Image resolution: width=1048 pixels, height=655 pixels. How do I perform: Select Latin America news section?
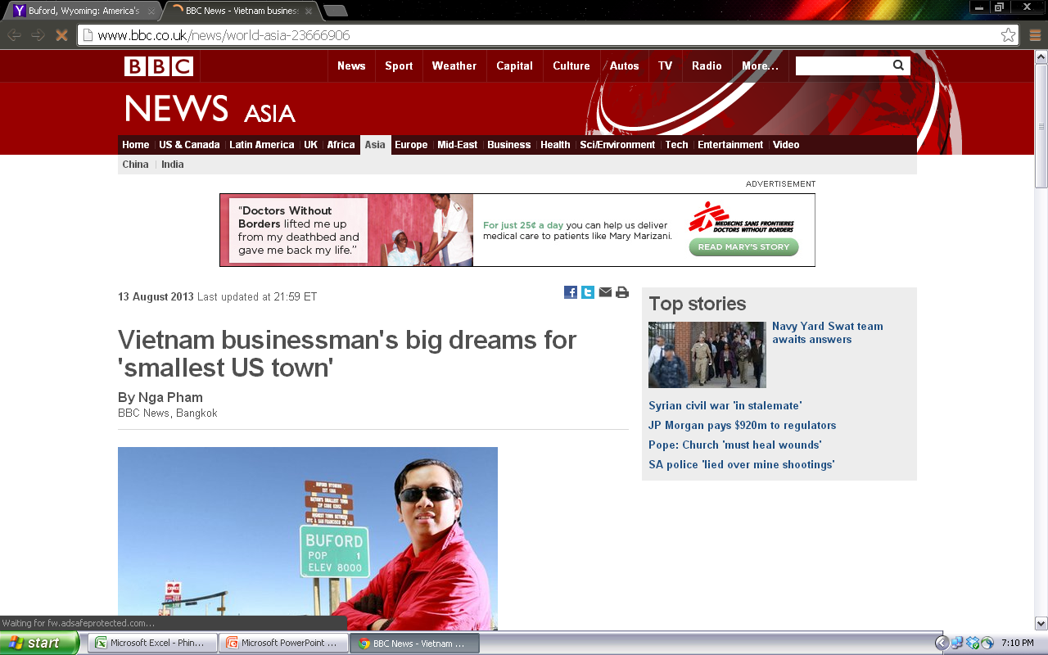[261, 145]
